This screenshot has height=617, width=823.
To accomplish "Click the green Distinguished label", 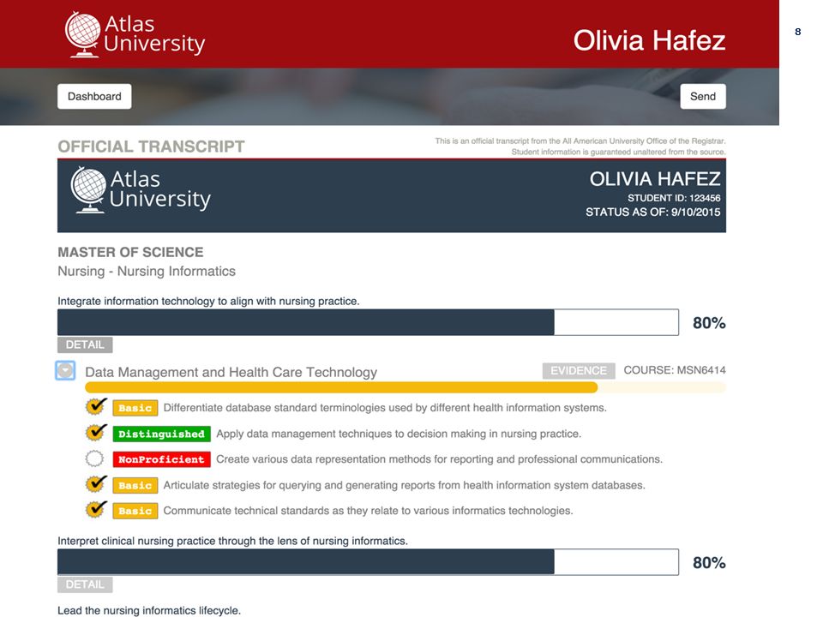I will click(162, 434).
